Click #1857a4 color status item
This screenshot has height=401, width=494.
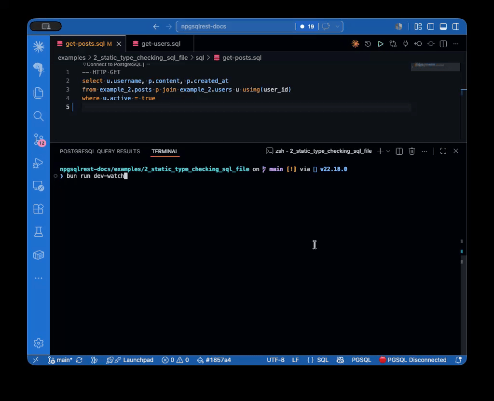tap(214, 360)
